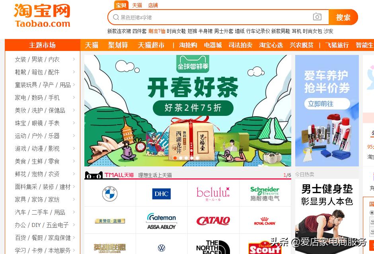The height and width of the screenshot is (254, 374).
Task: Click the magnifier icon in search box
Action: click(x=116, y=17)
